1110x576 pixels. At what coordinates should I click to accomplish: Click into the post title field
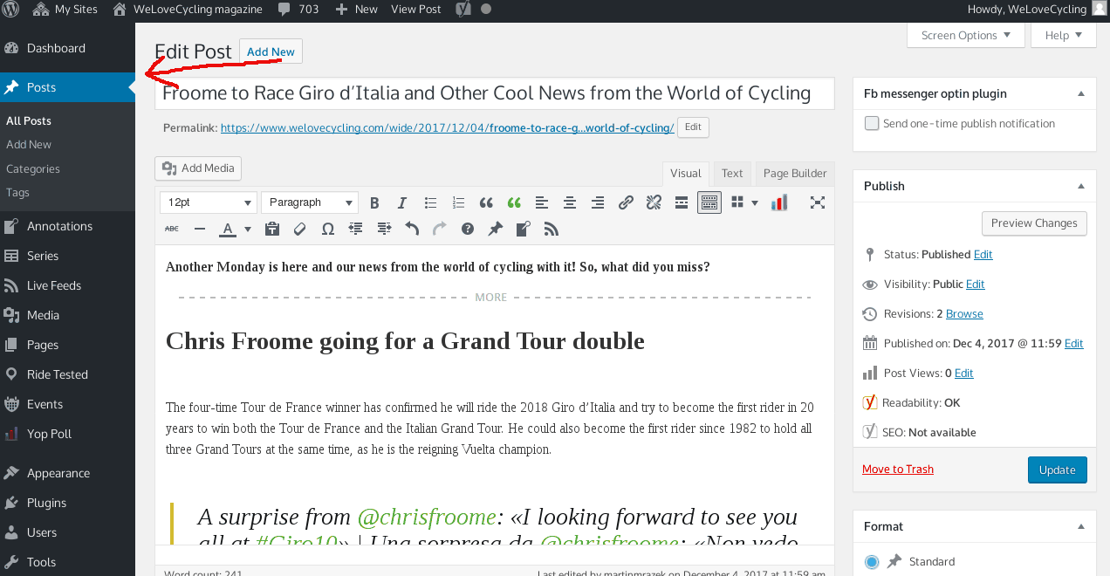pyautogui.click(x=495, y=93)
